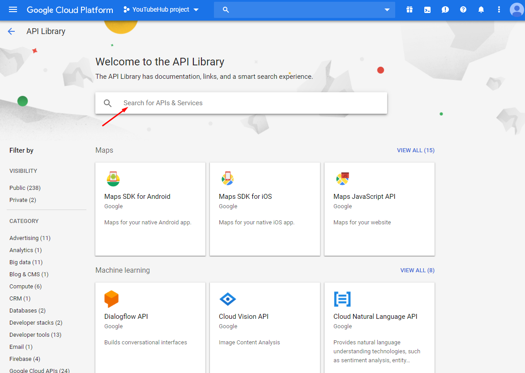View all 15 Maps APIs
Screen dimensions: 525x373
click(415, 150)
